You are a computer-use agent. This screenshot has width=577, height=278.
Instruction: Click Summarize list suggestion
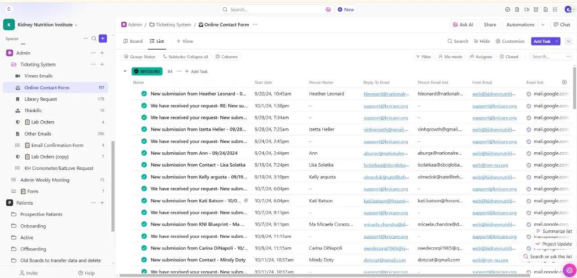coord(554,231)
